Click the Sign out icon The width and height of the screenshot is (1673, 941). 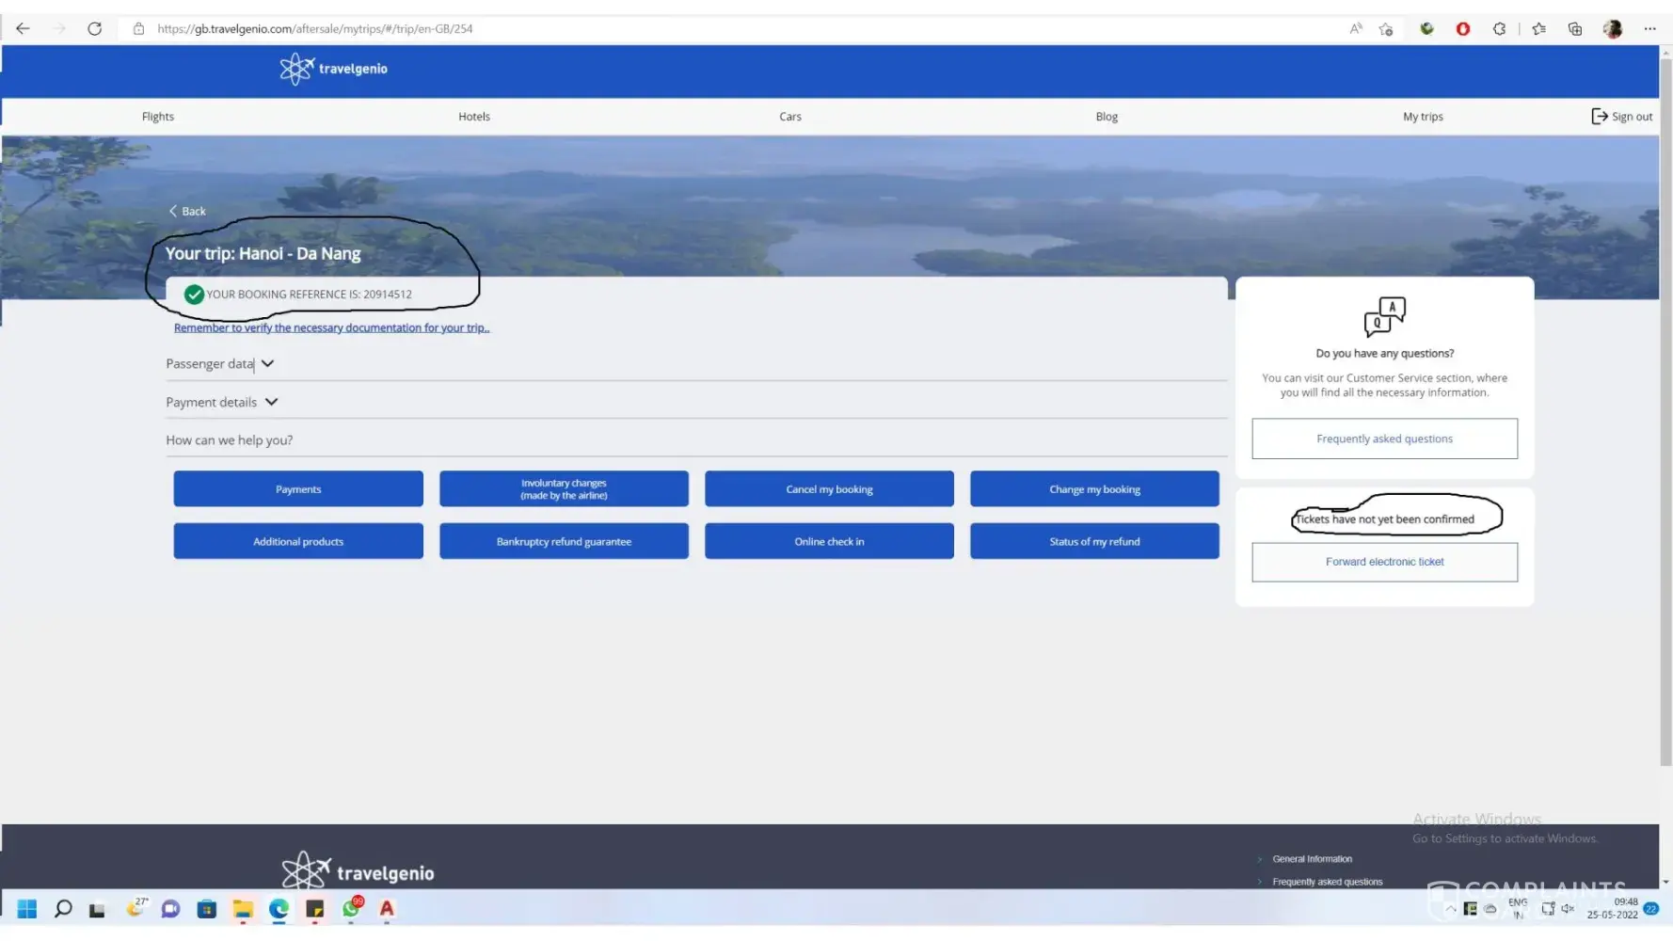1599,117
